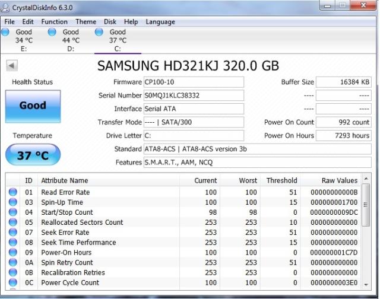
Task: Select the Seek Time Performance row
Action: [183, 242]
